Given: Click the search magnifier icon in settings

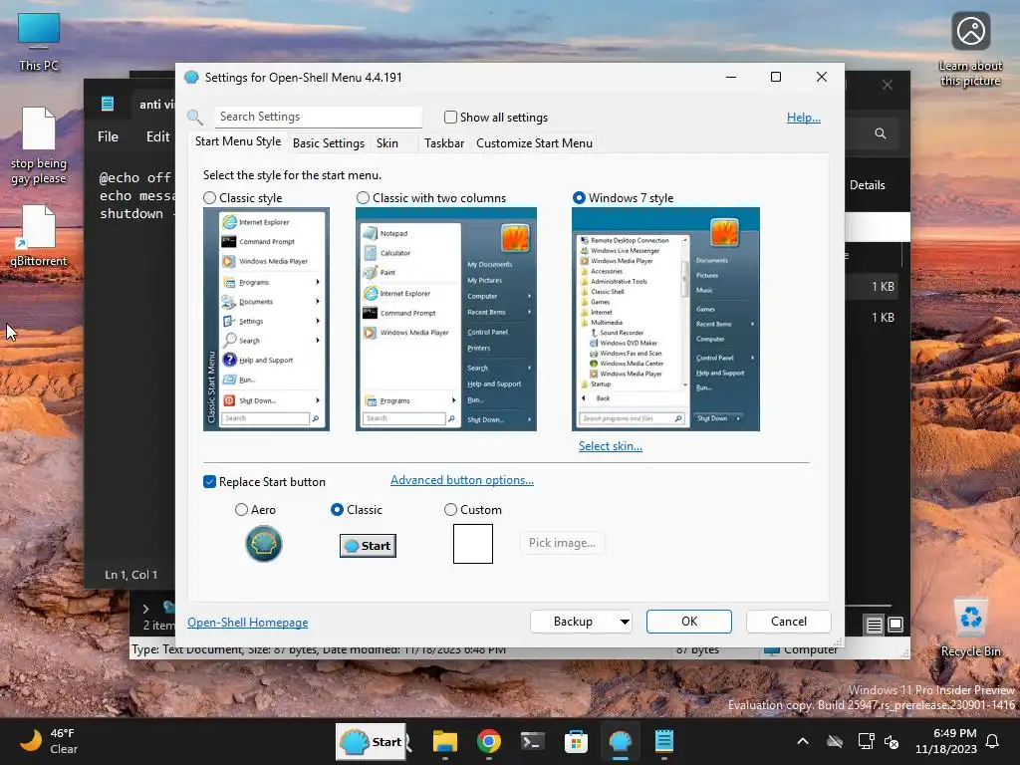Looking at the screenshot, I should pyautogui.click(x=195, y=118).
